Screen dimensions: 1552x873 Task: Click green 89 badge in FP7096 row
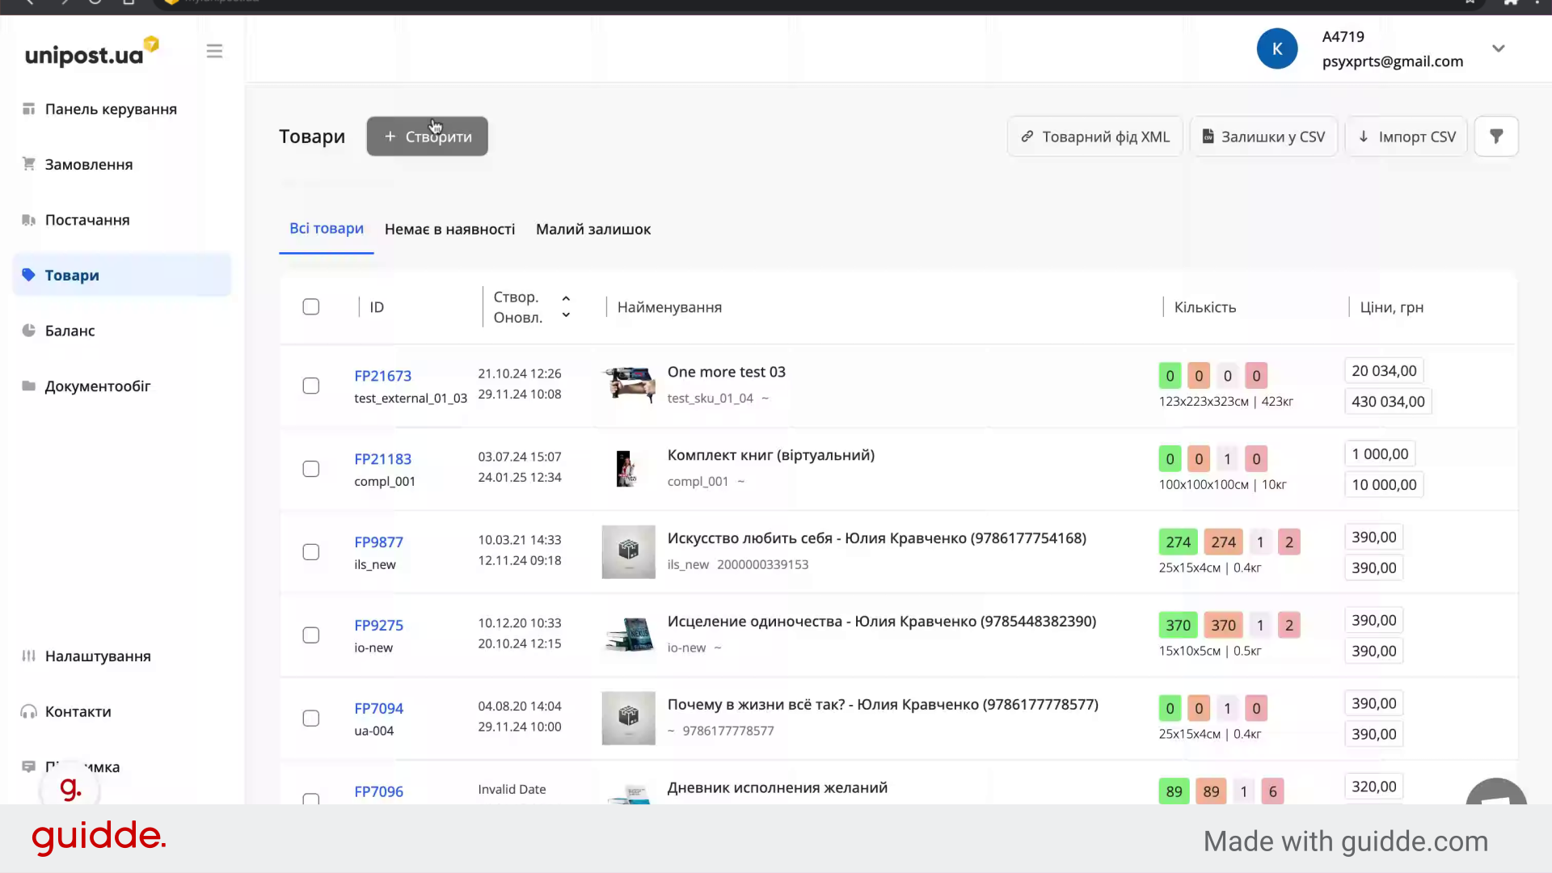point(1175,792)
